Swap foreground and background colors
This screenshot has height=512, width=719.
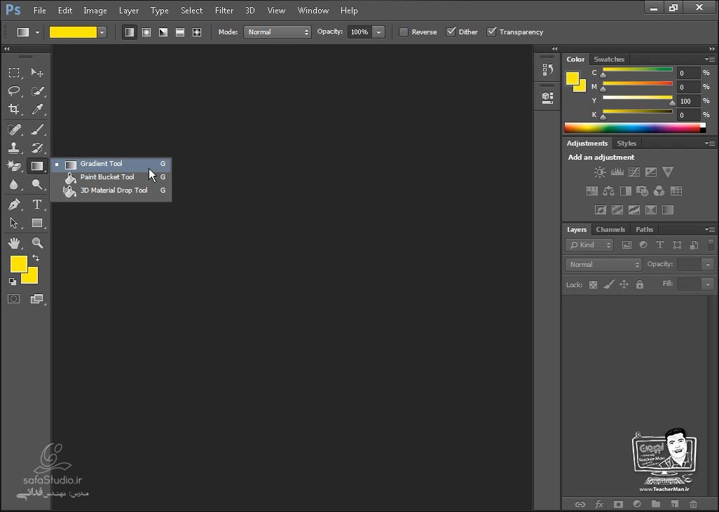(36, 258)
